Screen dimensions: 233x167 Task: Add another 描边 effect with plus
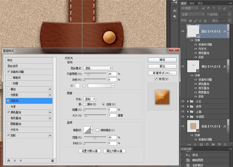click(x=50, y=89)
